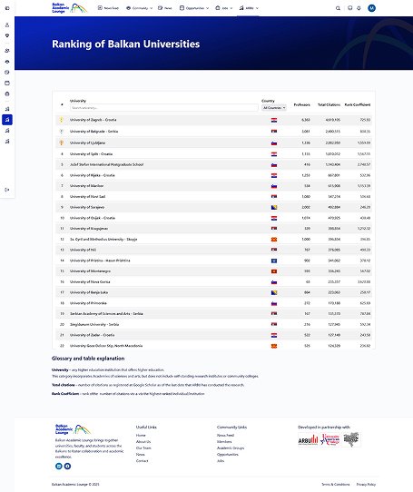Viewport: 413px width, 492px height.
Task: Select University of Maribor row name
Action: point(86,186)
